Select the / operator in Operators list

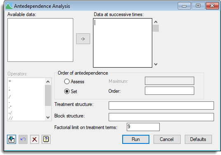pyautogui.click(x=9, y=97)
